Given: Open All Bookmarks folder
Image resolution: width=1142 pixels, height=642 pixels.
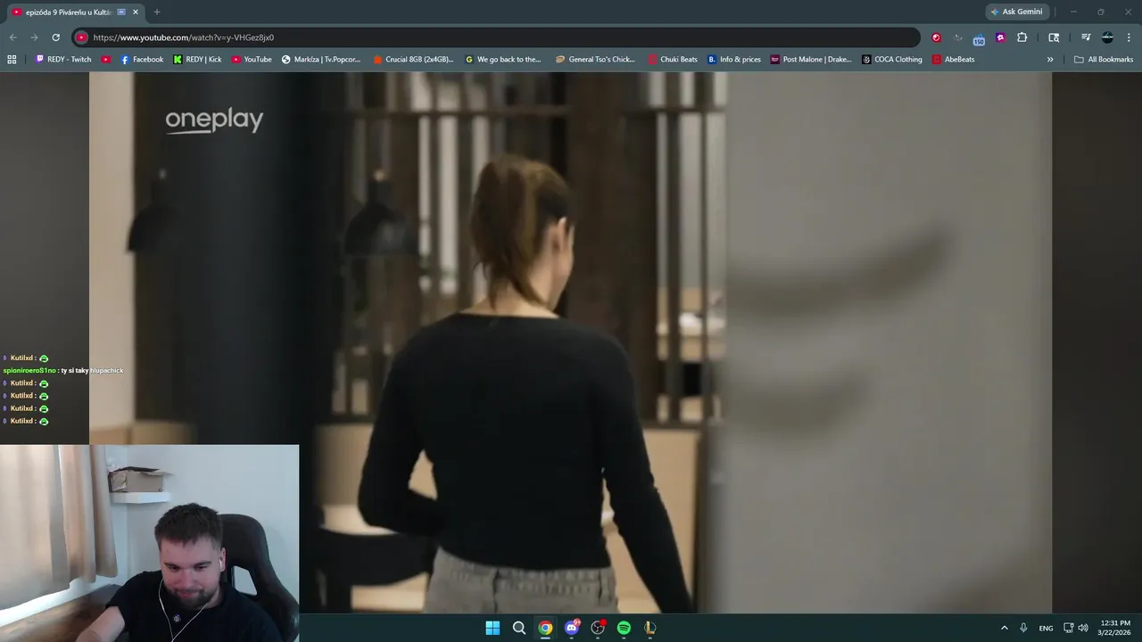Looking at the screenshot, I should [x=1104, y=60].
